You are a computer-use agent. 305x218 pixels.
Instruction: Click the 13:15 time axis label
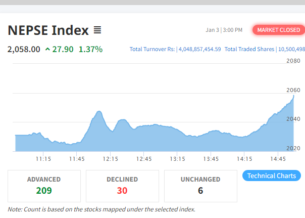pyautogui.click(x=177, y=159)
